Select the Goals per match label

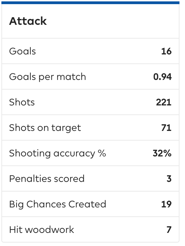pyautogui.click(x=48, y=77)
